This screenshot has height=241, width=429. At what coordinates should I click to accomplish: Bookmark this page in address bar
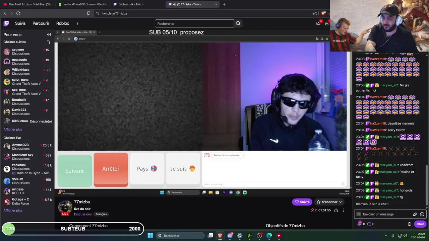coord(88,13)
